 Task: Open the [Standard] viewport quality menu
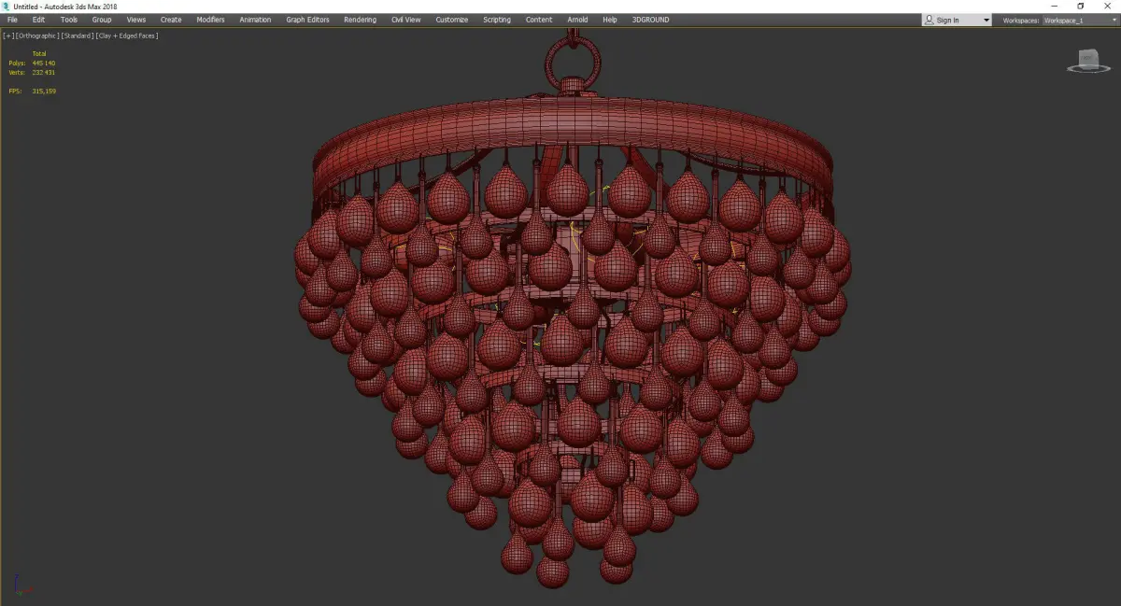pyautogui.click(x=78, y=35)
